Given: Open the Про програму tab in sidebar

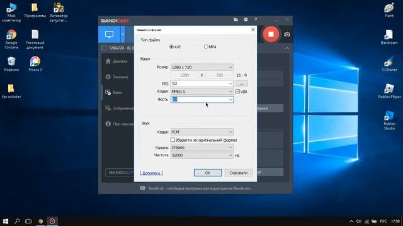Looking at the screenshot, I should coord(119,124).
